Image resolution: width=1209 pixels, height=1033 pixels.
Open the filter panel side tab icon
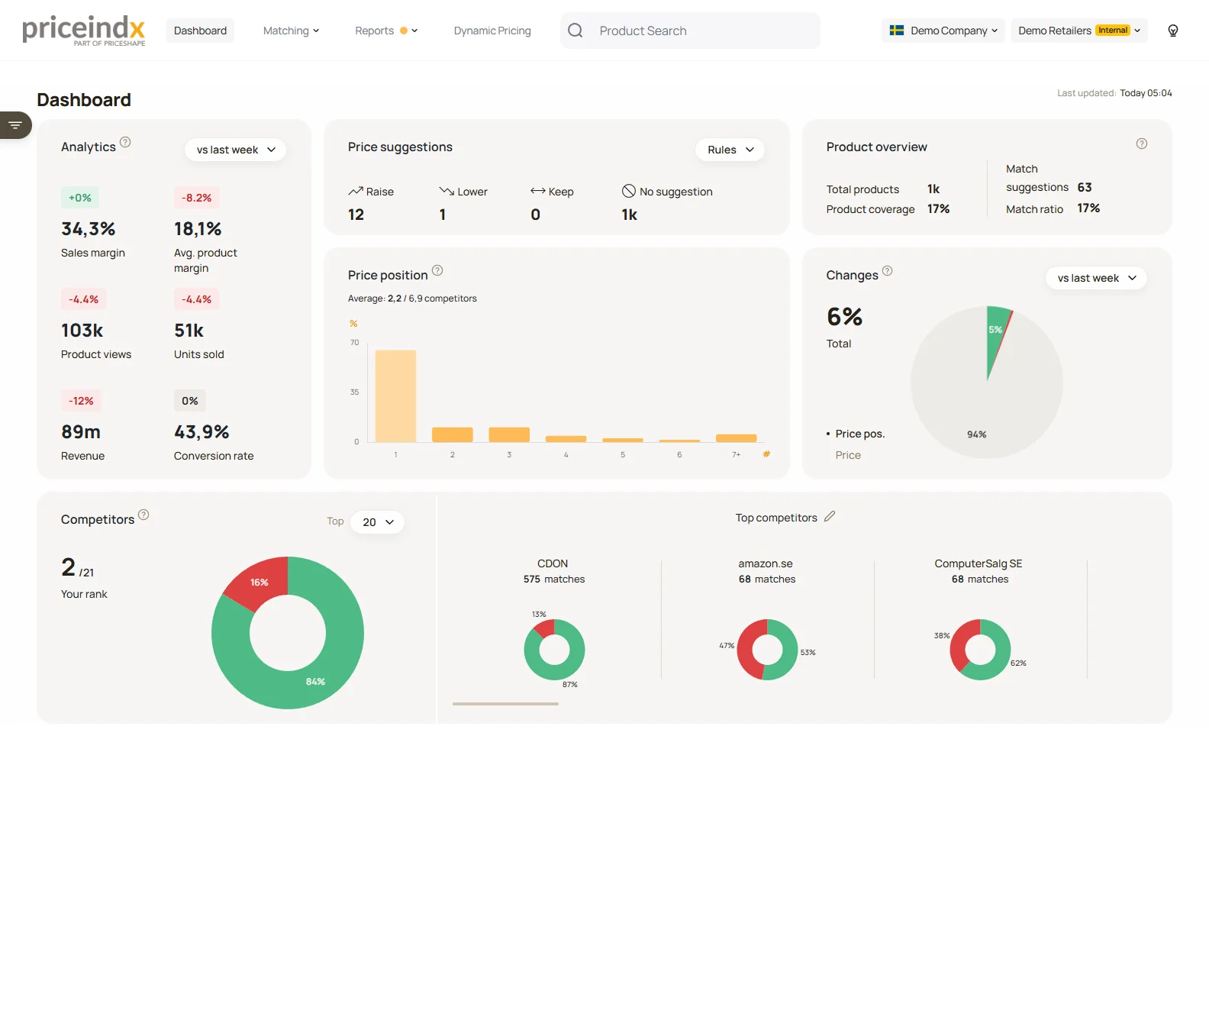tap(15, 125)
